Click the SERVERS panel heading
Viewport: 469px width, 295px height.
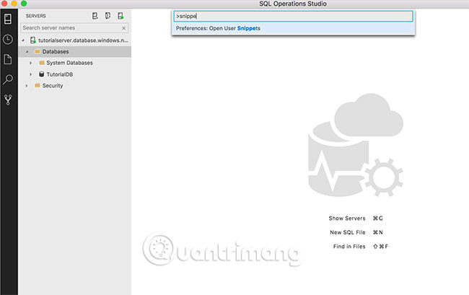35,16
